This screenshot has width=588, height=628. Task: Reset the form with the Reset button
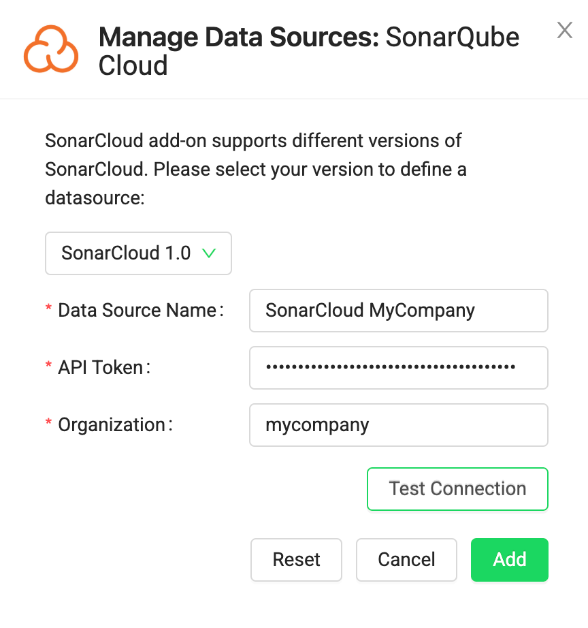296,560
